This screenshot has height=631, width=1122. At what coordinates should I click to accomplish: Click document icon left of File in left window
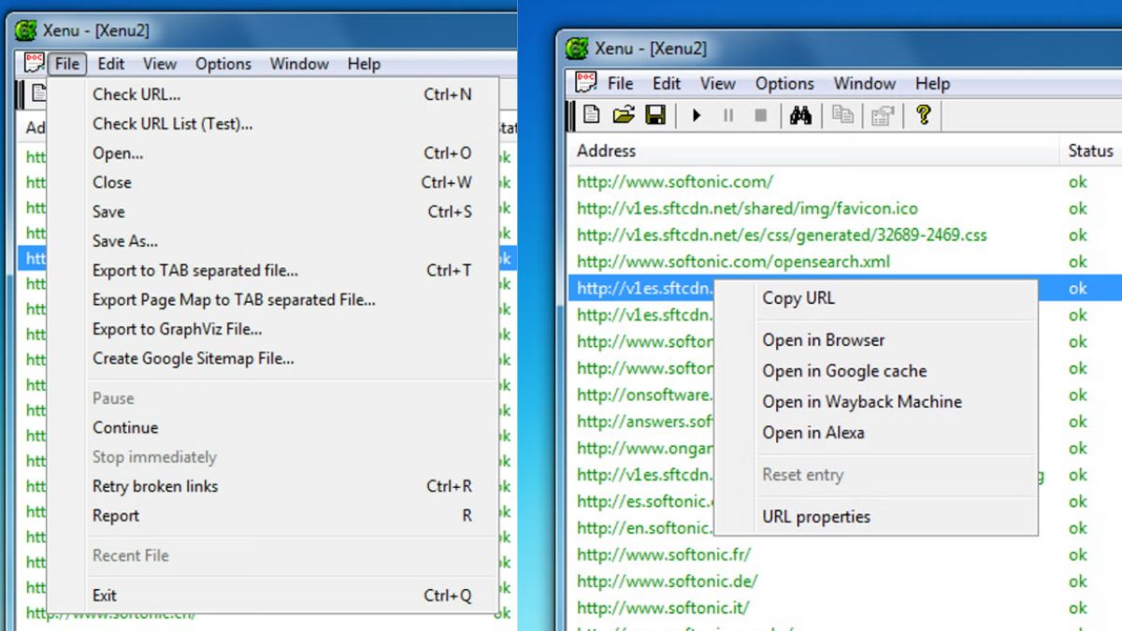click(x=35, y=63)
